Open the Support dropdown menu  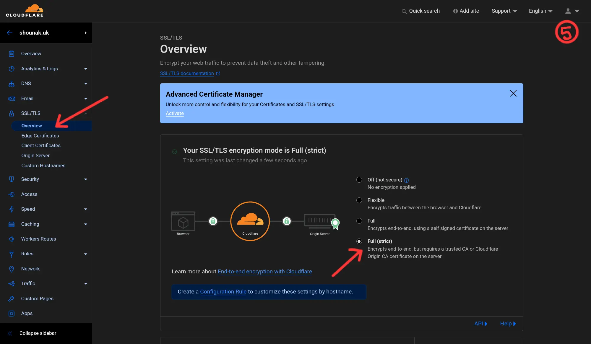pos(504,11)
